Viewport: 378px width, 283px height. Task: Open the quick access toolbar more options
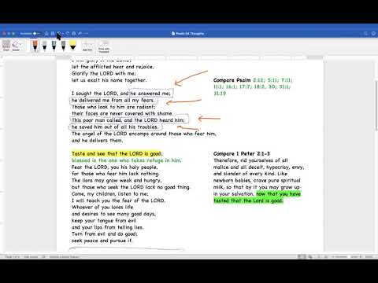[x=87, y=34]
